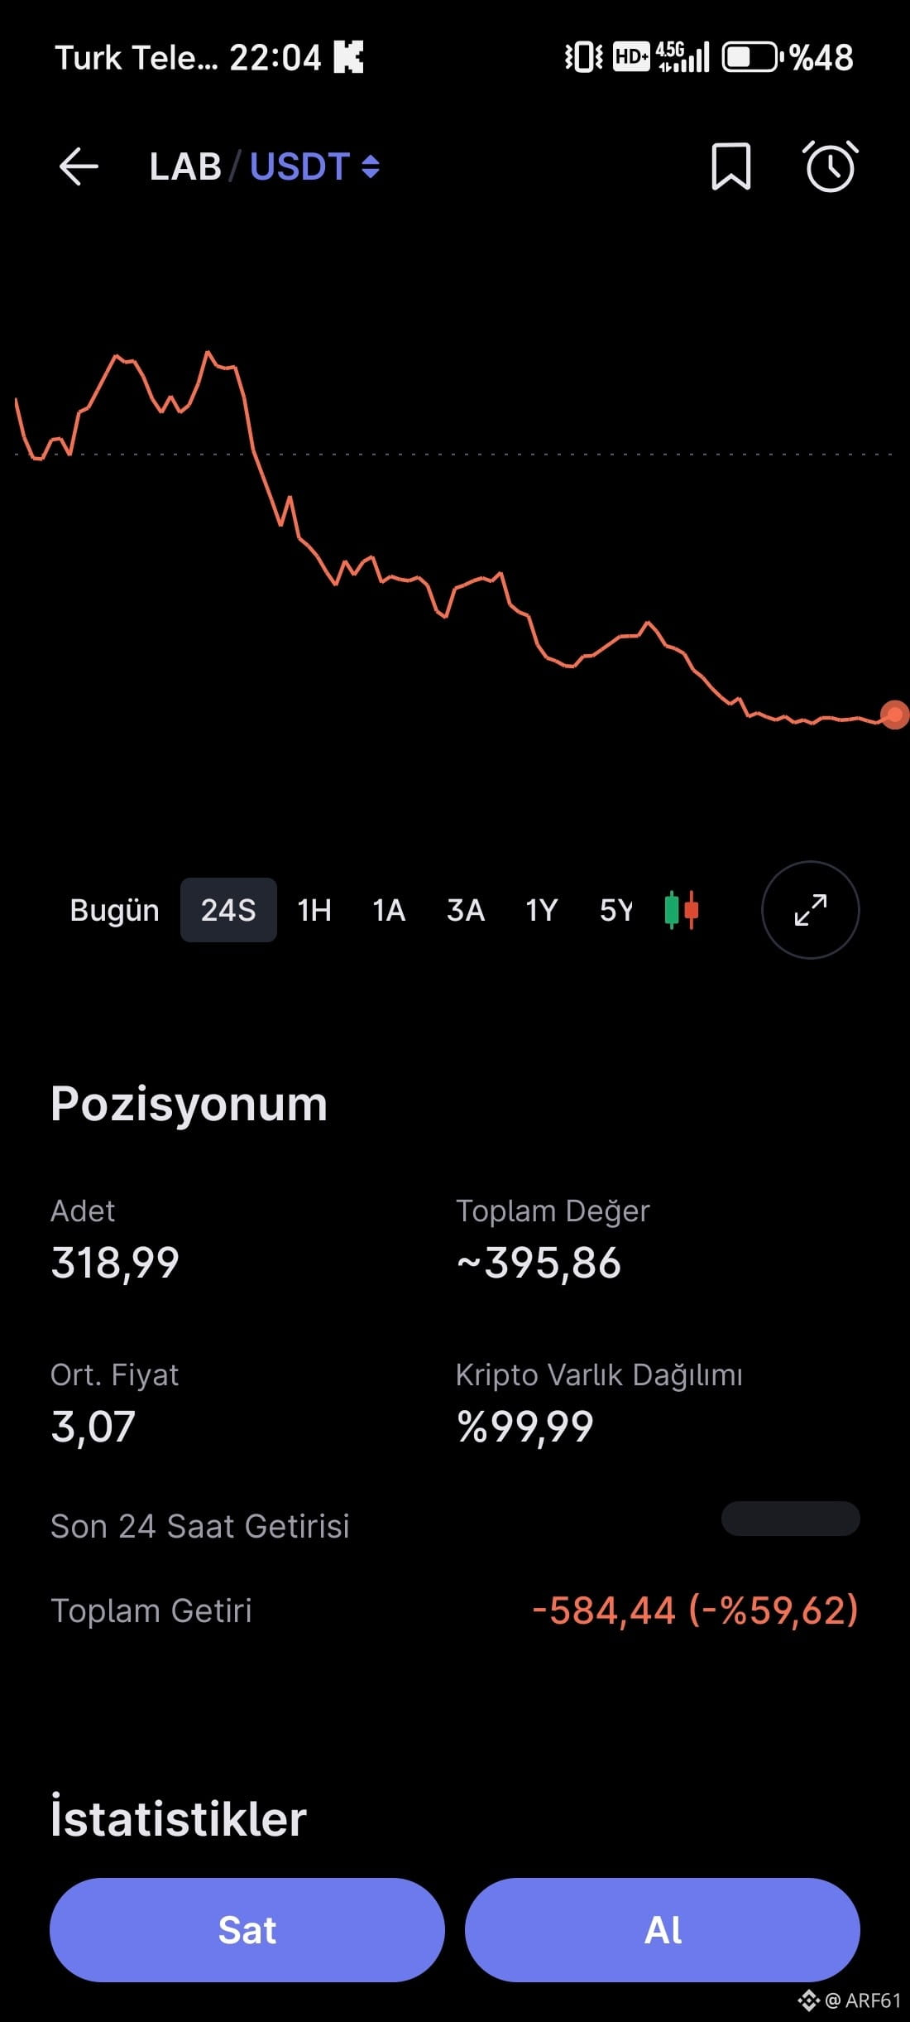Expand chart to fullscreen
Screen dimensions: 910x2022
[x=811, y=910]
